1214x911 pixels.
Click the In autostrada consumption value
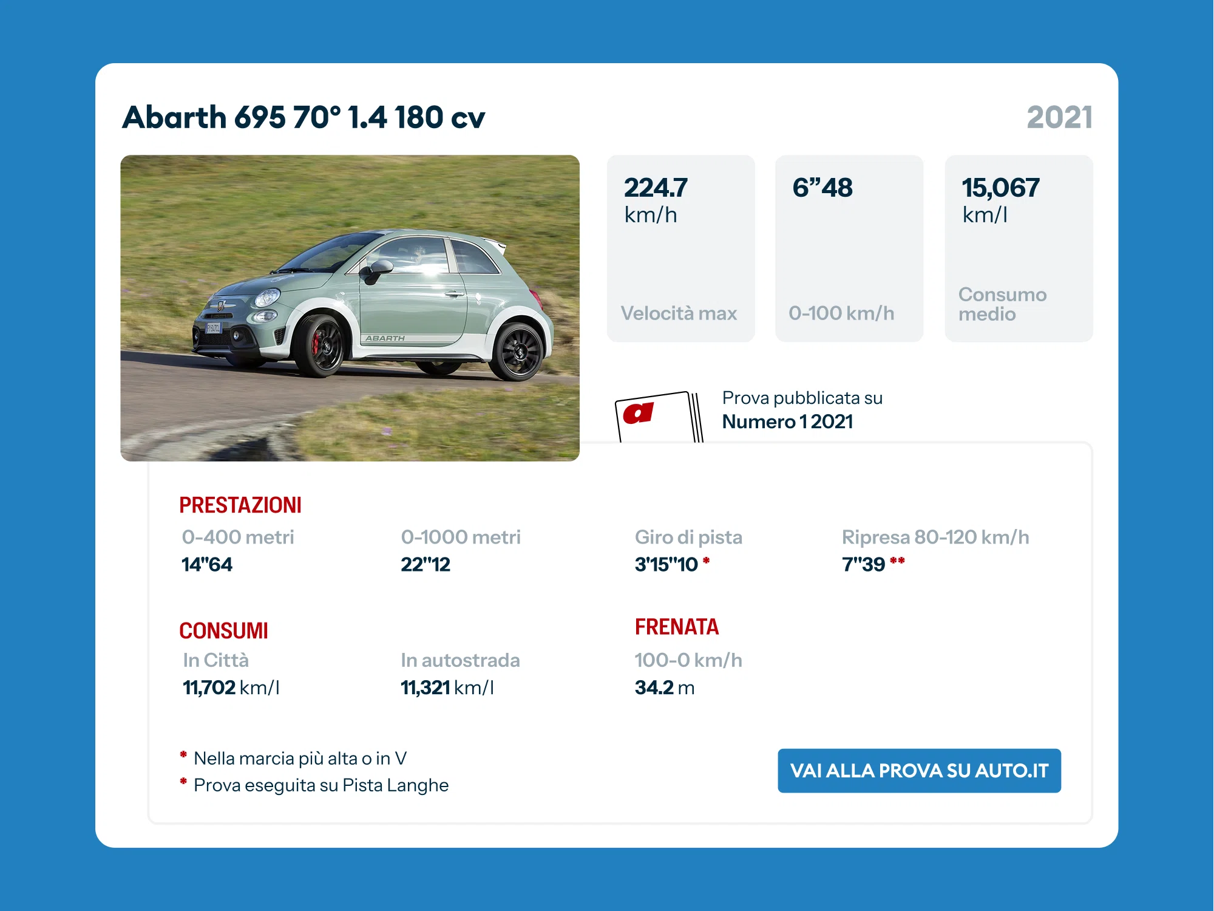447,688
